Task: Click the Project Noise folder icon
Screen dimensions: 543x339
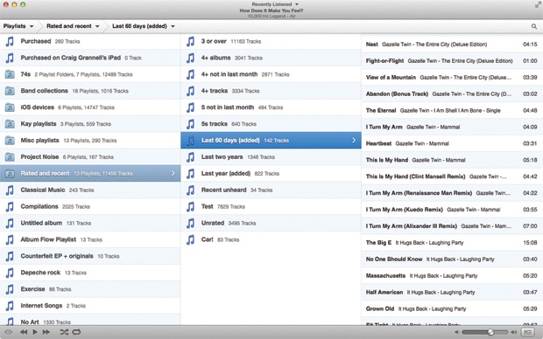Action: 10,157
